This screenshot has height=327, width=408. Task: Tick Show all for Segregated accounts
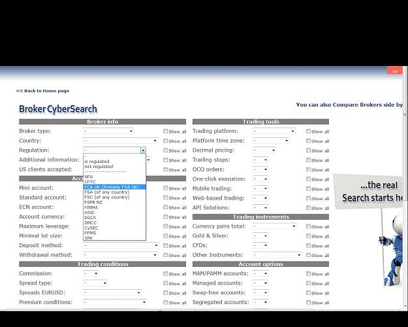coord(308,302)
